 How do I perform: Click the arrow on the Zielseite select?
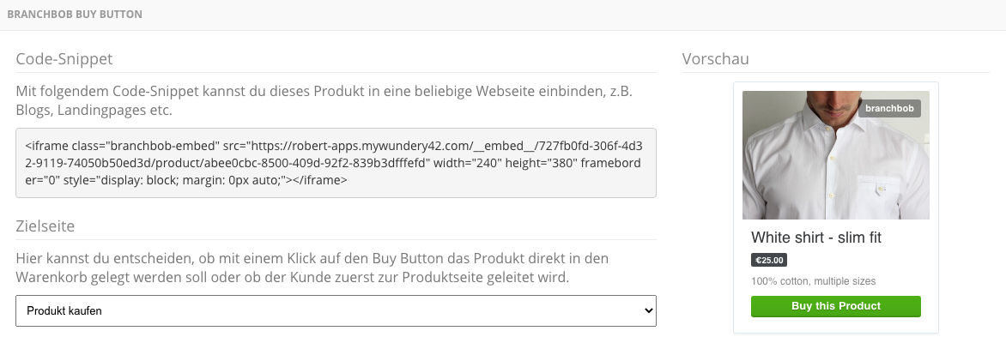(x=647, y=310)
